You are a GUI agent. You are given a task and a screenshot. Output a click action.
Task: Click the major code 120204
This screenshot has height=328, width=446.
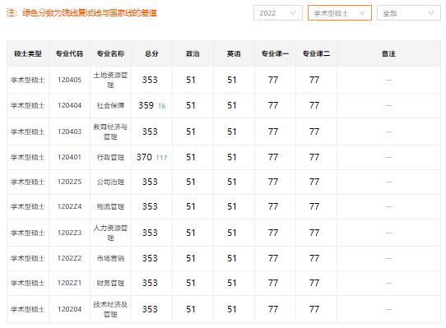click(x=69, y=309)
